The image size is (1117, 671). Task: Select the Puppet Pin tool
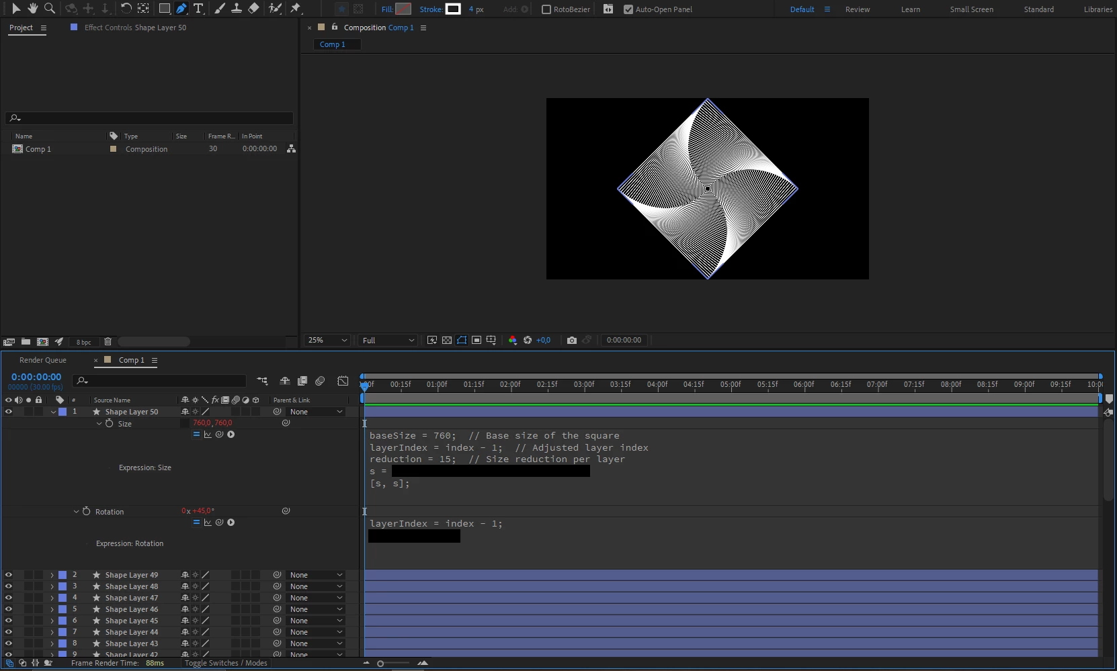pos(295,9)
